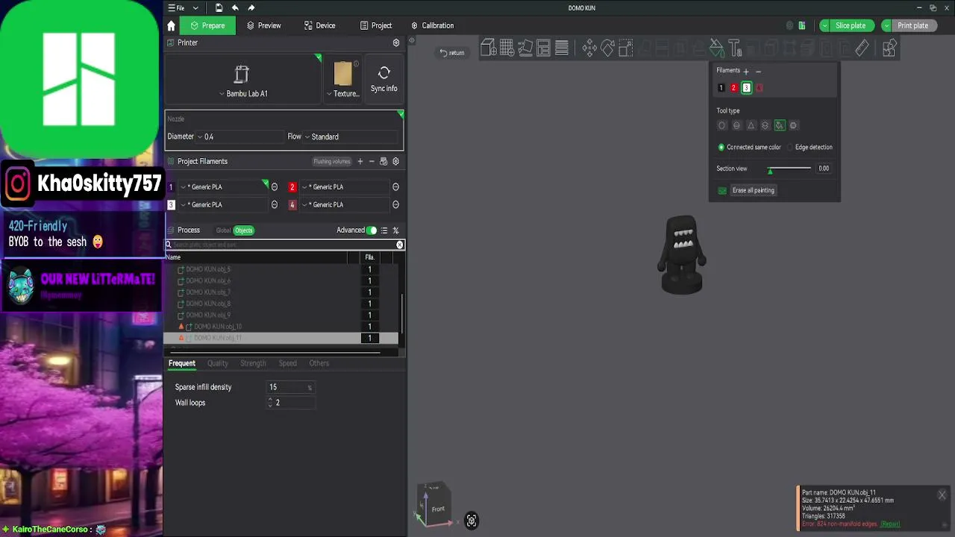The image size is (955, 537).
Task: Select the Triangle tool type
Action: (751, 125)
